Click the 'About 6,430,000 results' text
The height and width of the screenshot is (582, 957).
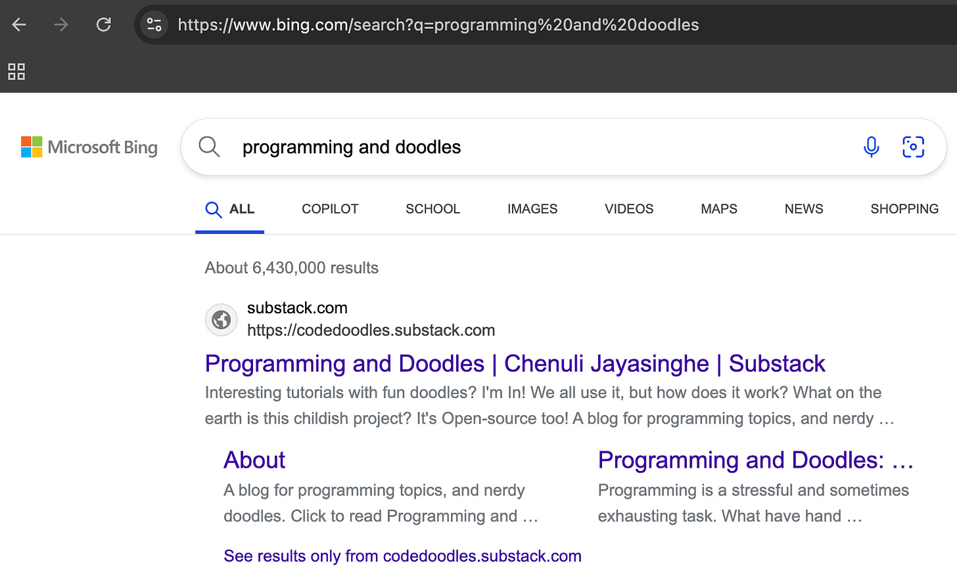[292, 268]
